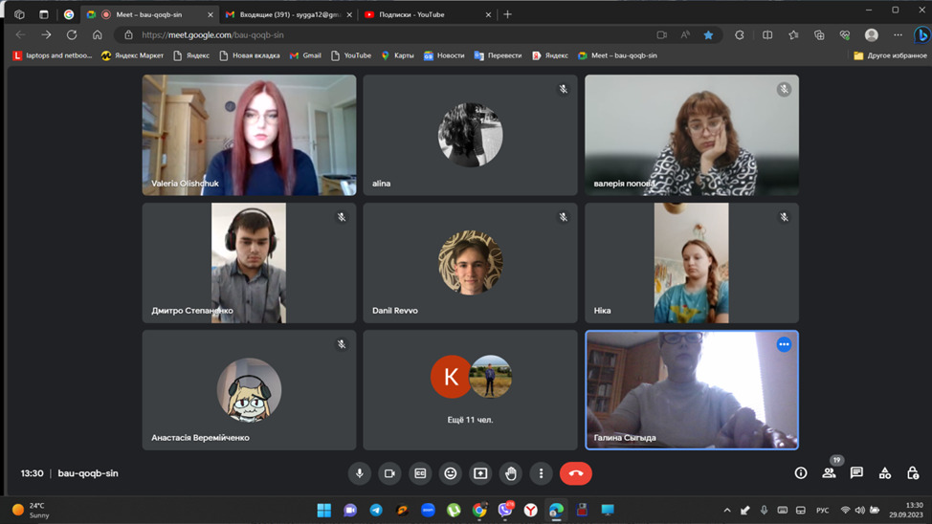Image resolution: width=932 pixels, height=524 pixels.
Task: Open Telegram from the Windows taskbar
Action: [376, 510]
